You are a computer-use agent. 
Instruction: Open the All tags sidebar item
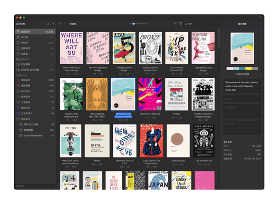tap(35, 48)
